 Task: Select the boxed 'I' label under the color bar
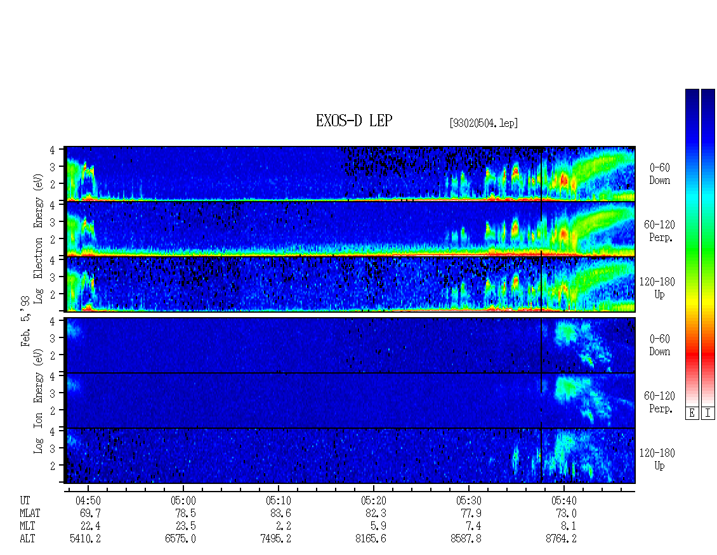click(708, 414)
